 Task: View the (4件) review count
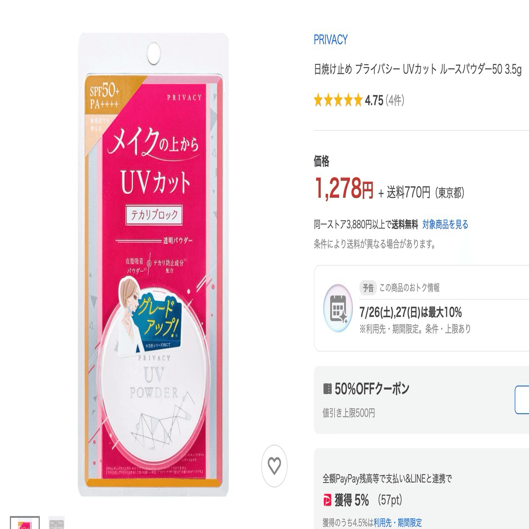(395, 101)
